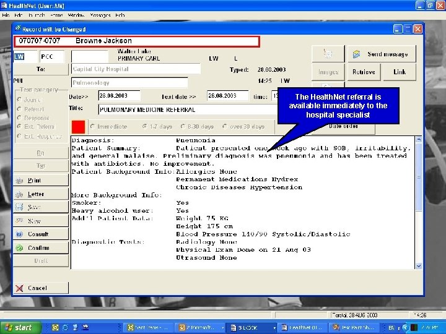Click the Cancel button
Screen dimensions: 446x334
[x=41, y=288]
